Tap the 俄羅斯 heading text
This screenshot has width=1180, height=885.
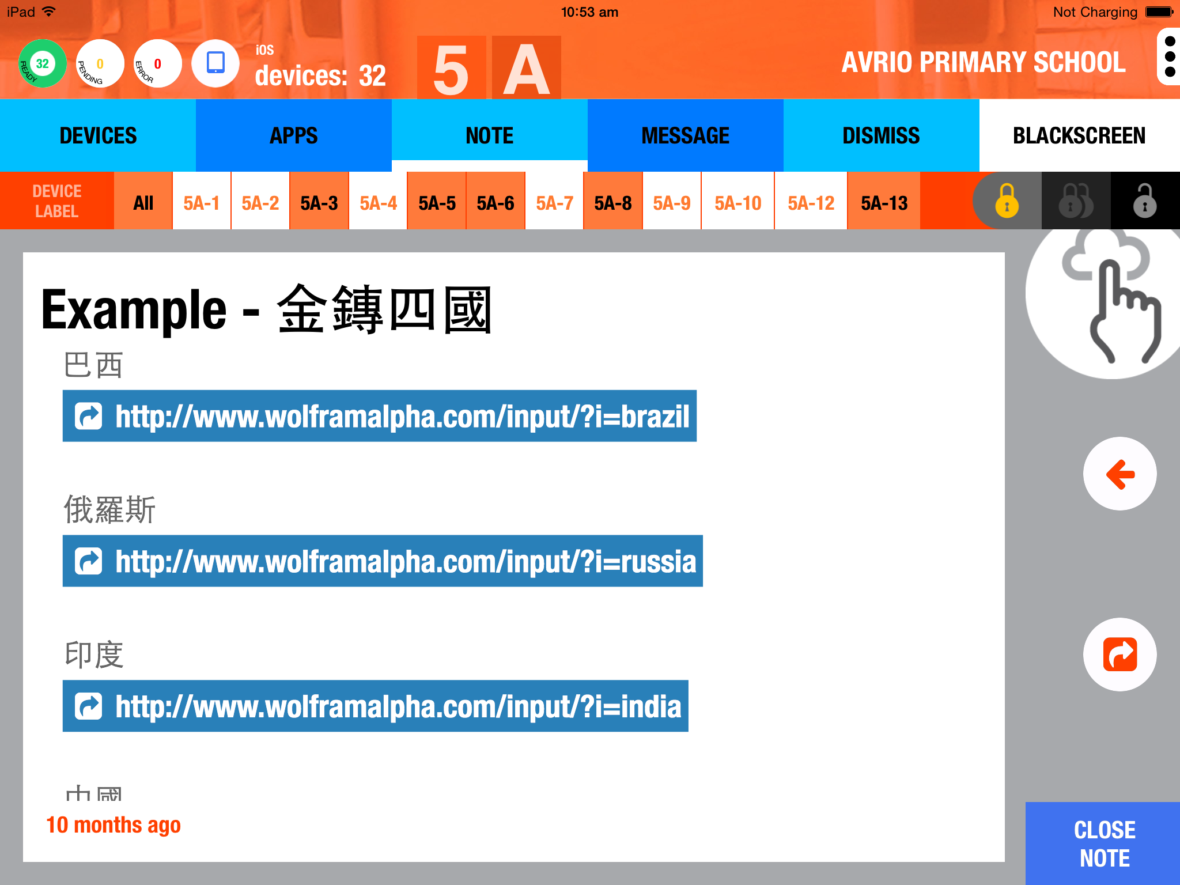[109, 509]
